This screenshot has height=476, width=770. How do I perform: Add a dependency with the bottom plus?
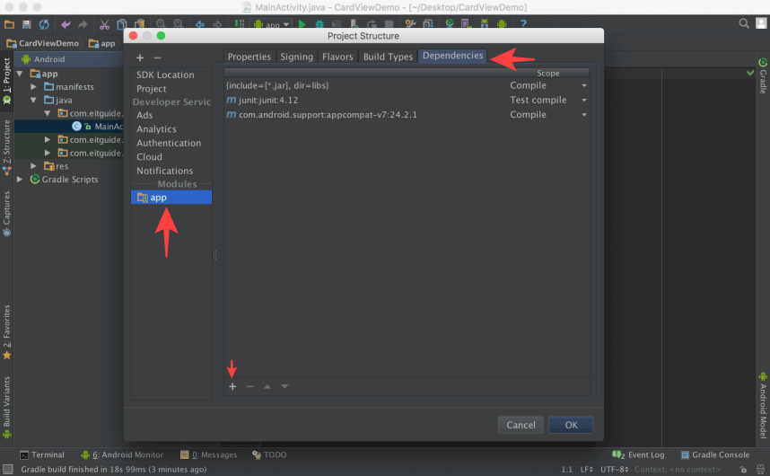coord(232,386)
